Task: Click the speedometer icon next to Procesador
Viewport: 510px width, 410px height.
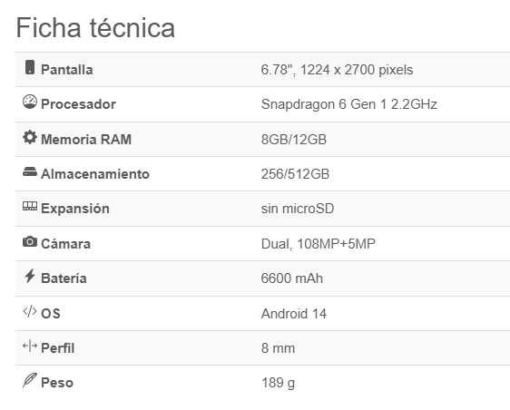Action: click(30, 102)
